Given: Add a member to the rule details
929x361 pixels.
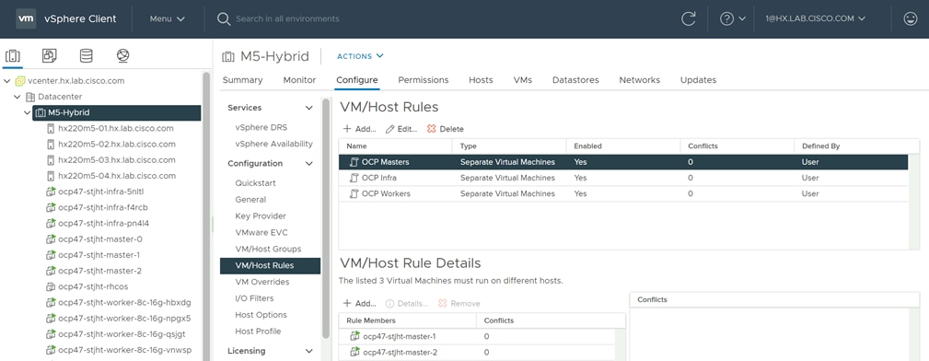Looking at the screenshot, I should (360, 304).
